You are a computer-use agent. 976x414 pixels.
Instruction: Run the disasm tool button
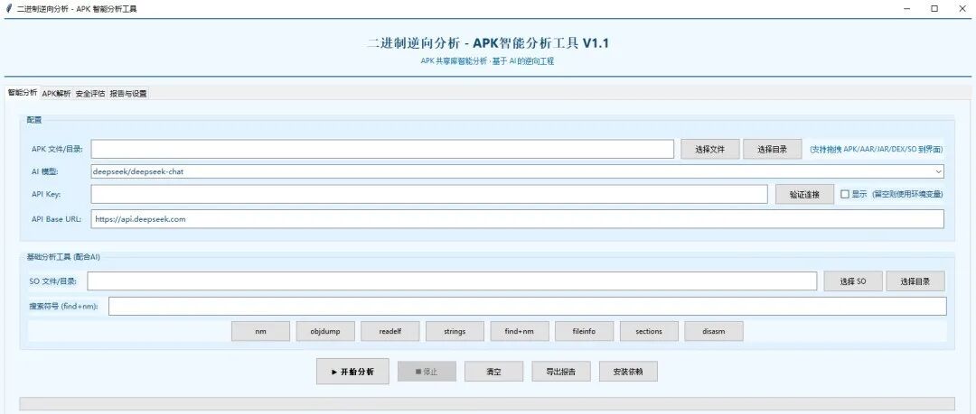(x=713, y=331)
